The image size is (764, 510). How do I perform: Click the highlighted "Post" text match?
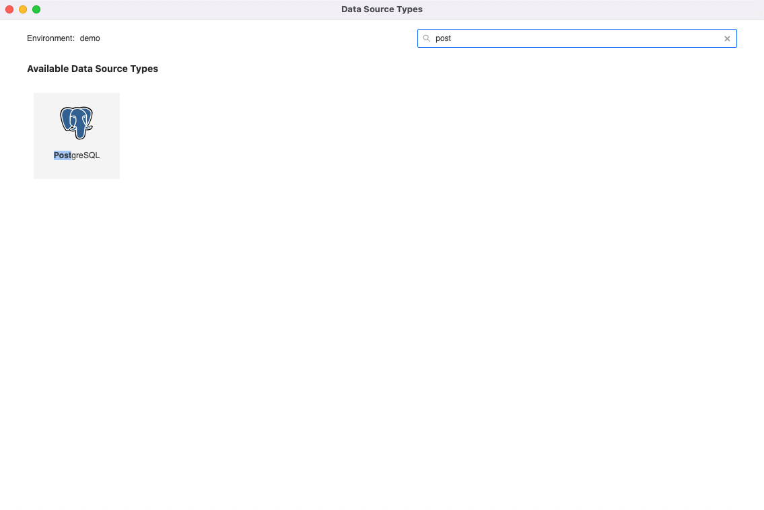[62, 155]
